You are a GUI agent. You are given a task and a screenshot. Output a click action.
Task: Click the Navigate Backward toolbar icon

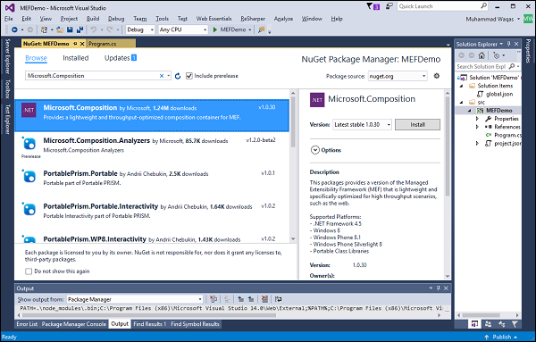pyautogui.click(x=14, y=29)
